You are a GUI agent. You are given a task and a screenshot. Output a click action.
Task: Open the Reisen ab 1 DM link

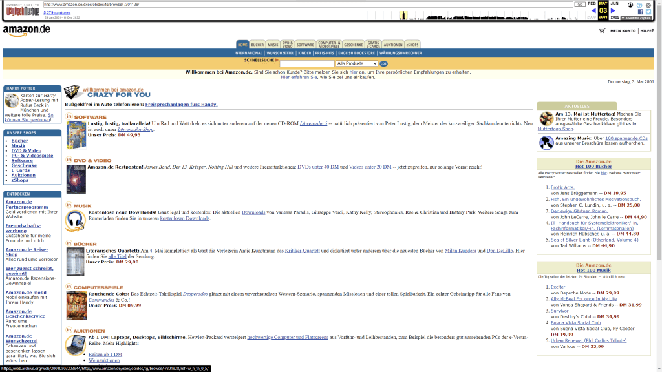click(105, 355)
